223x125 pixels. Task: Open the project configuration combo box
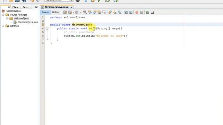[59, 1]
